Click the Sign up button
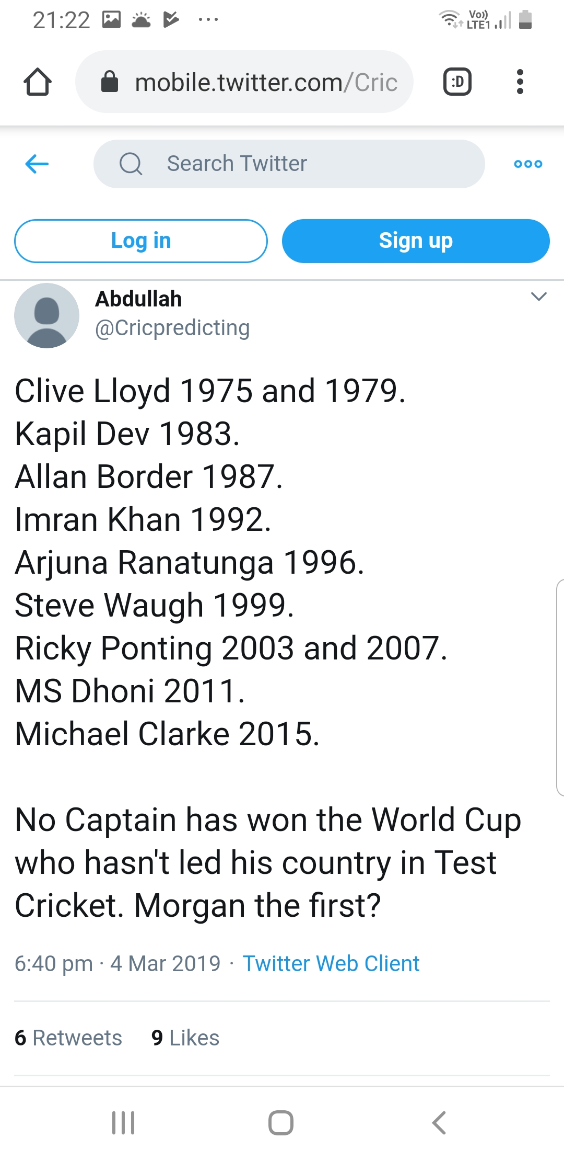This screenshot has width=564, height=1161. pyautogui.click(x=416, y=241)
